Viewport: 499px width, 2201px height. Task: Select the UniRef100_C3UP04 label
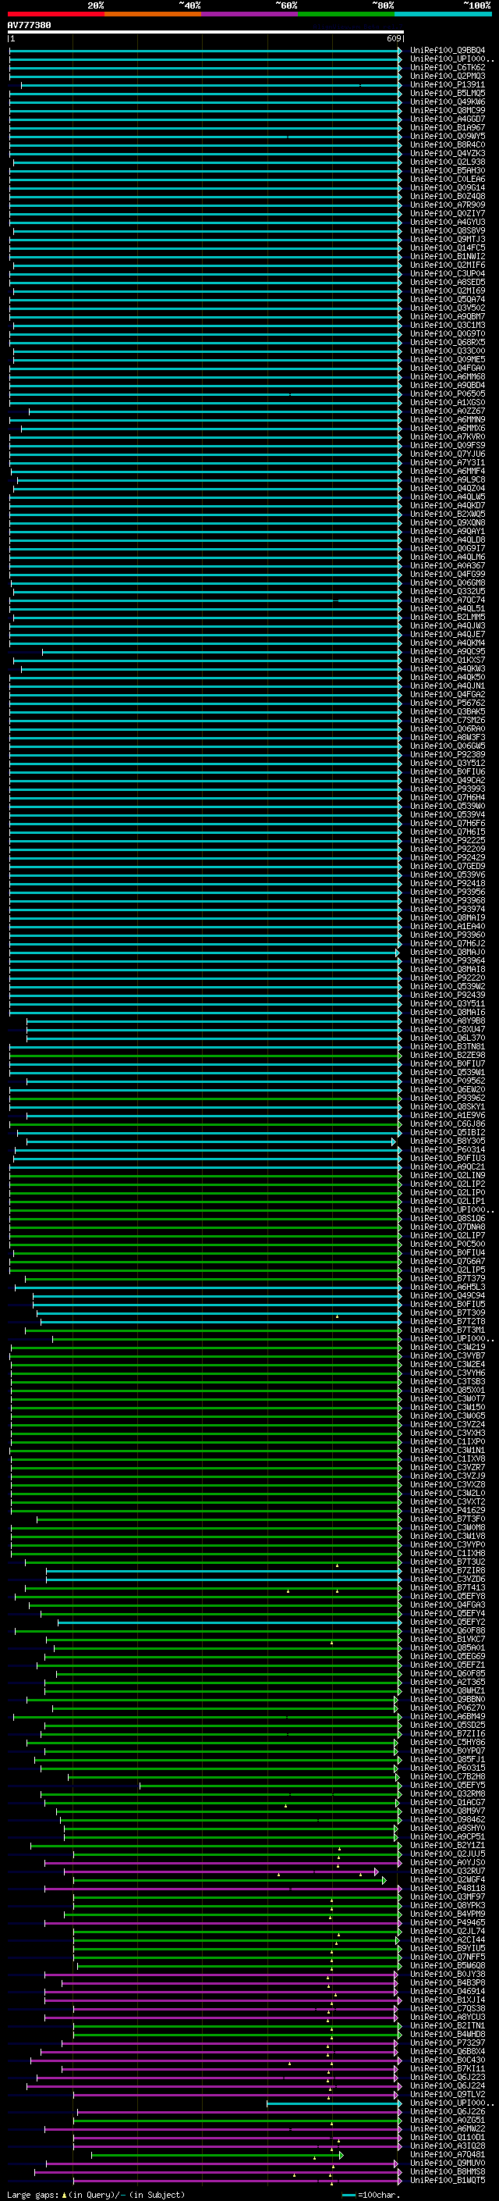click(448, 273)
